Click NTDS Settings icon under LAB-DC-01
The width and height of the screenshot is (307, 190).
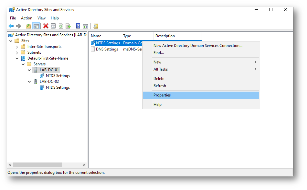coord(42,76)
